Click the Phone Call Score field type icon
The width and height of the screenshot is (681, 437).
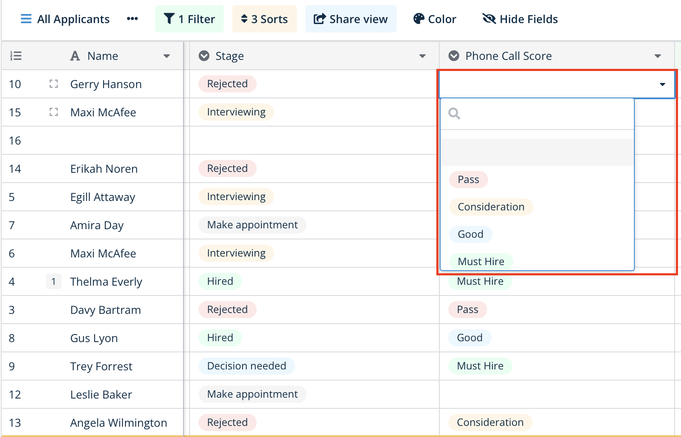[454, 56]
